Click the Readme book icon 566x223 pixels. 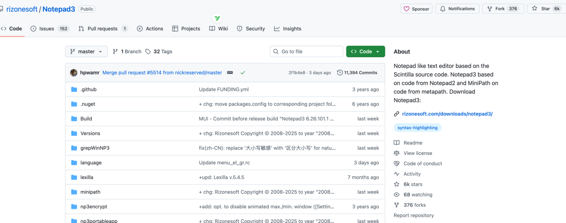pyautogui.click(x=397, y=143)
